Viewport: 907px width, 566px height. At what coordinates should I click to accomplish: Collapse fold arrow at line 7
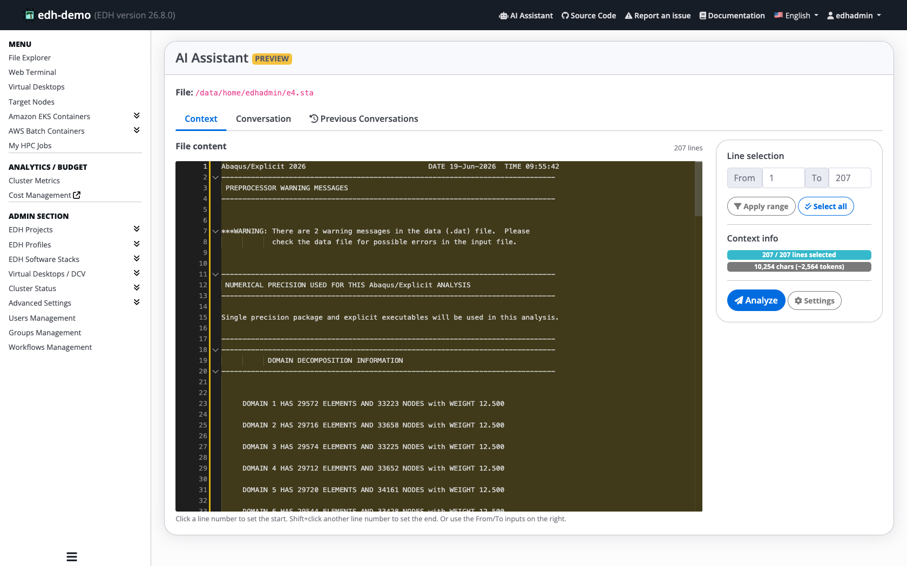click(x=215, y=231)
